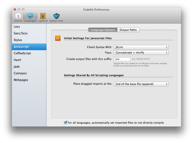
Task: Open the Webpages settings row
Action: coord(29,80)
